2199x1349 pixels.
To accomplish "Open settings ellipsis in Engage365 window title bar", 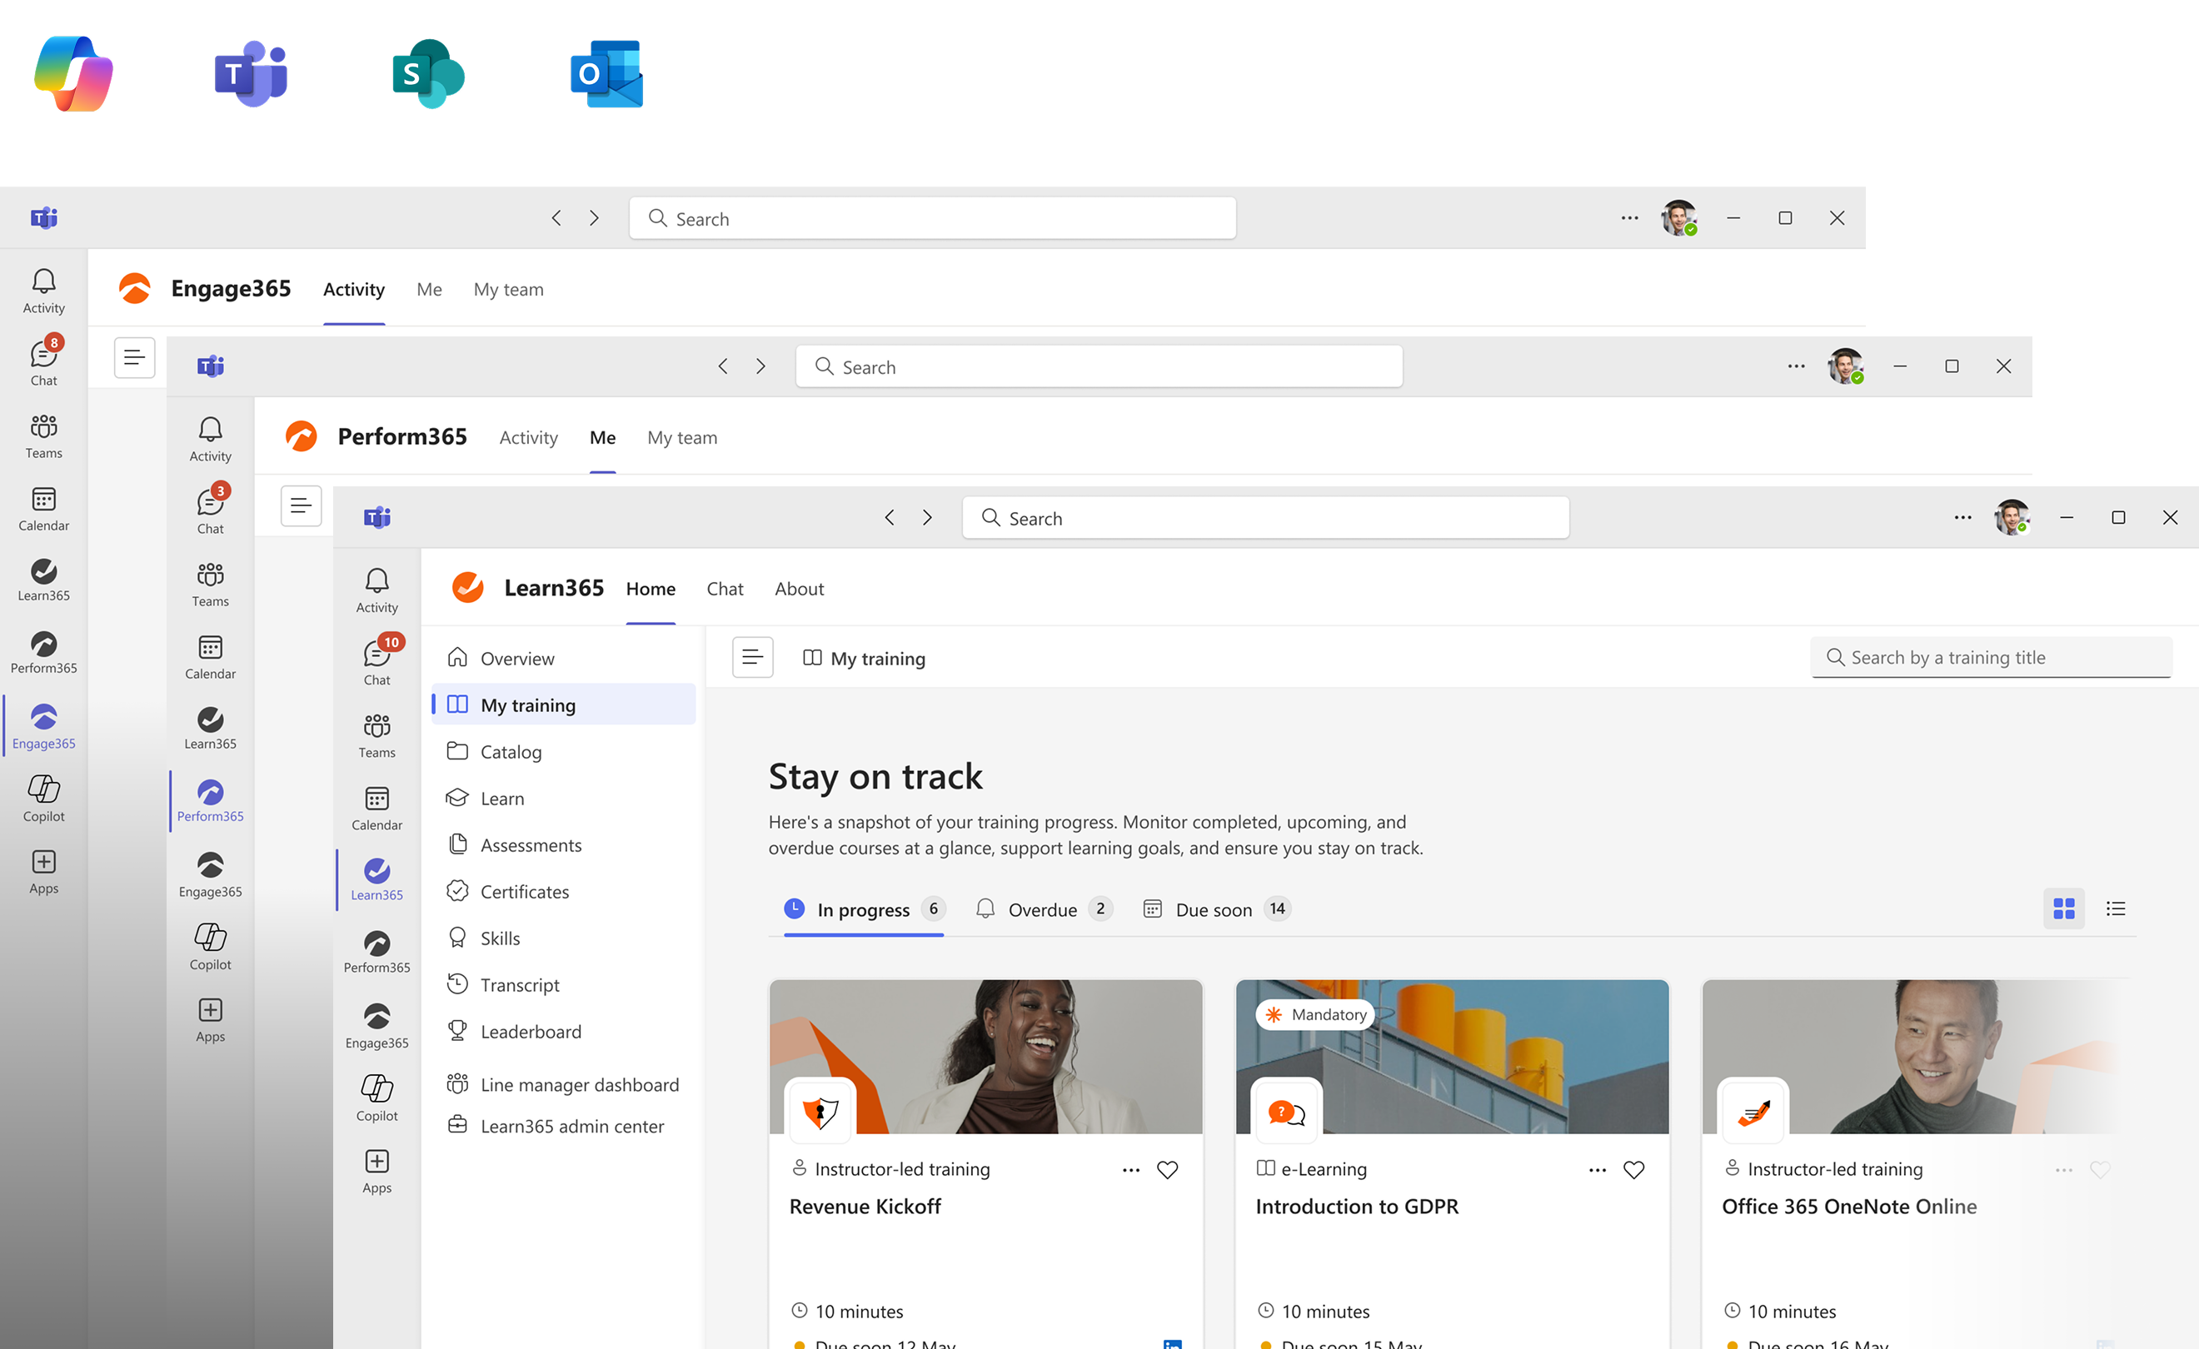I will (1629, 217).
